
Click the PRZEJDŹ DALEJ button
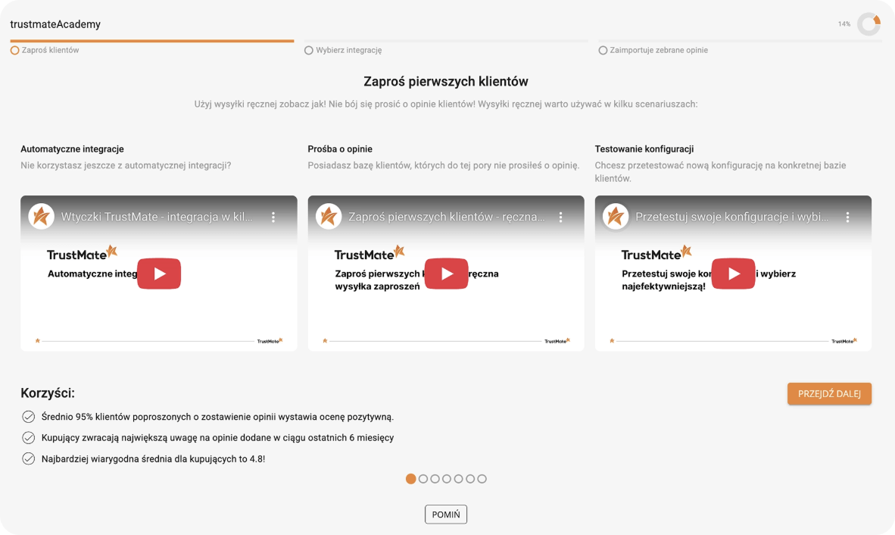[x=829, y=394]
